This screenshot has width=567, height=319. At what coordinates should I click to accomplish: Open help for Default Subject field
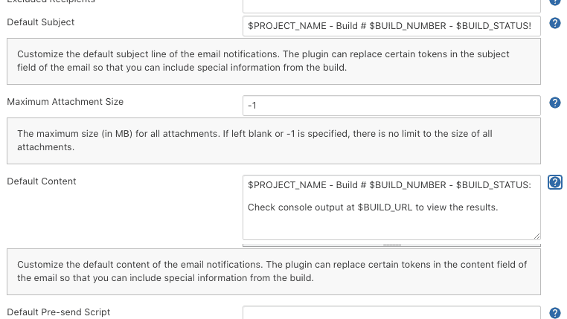tap(554, 24)
